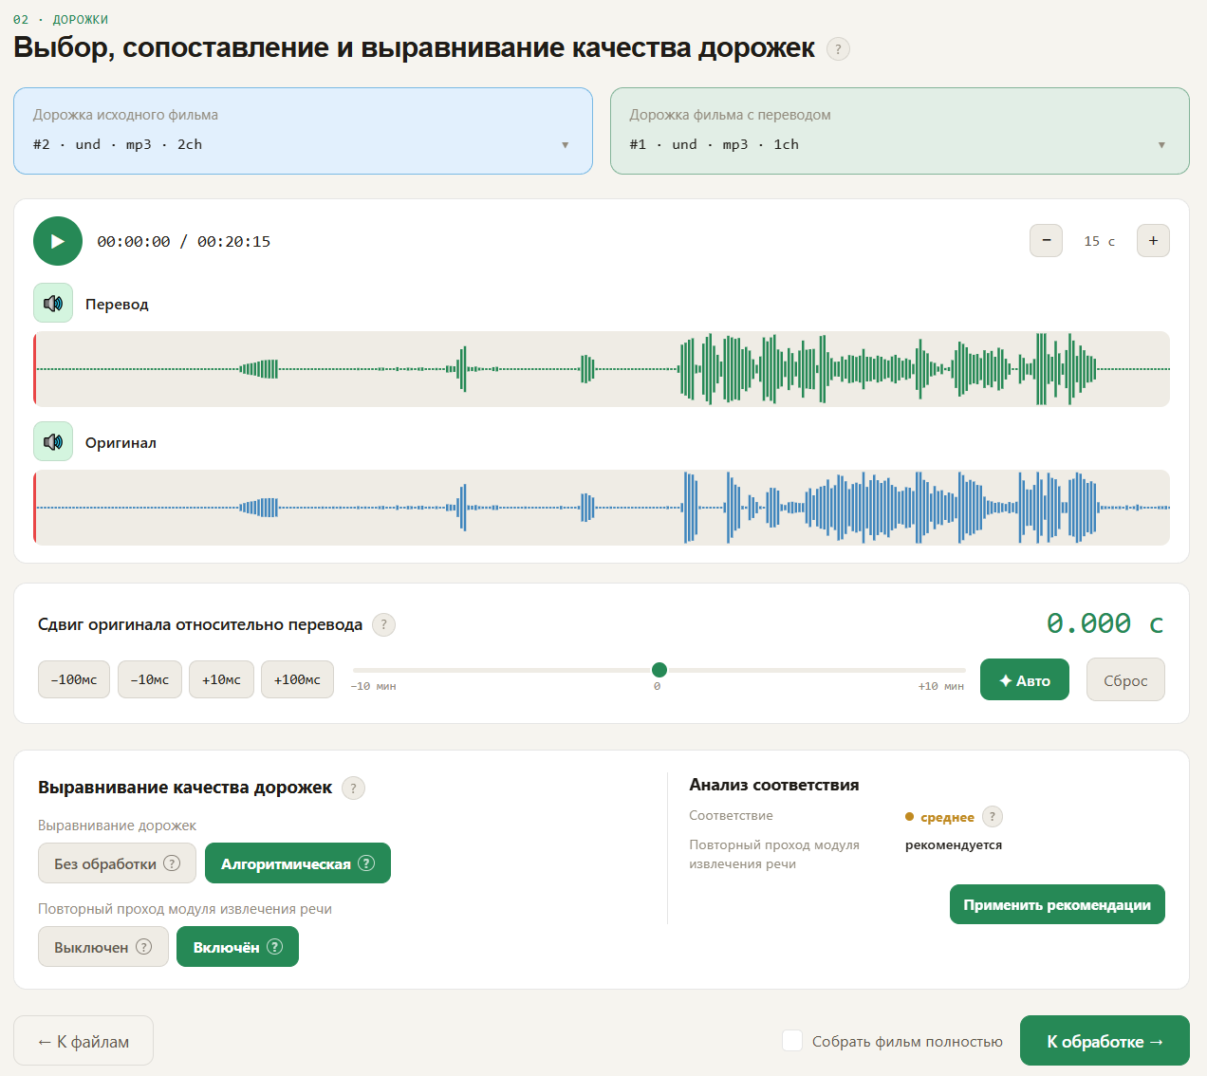Shift offset by −10мс
Image resolution: width=1207 pixels, height=1076 pixels.
pyautogui.click(x=150, y=679)
